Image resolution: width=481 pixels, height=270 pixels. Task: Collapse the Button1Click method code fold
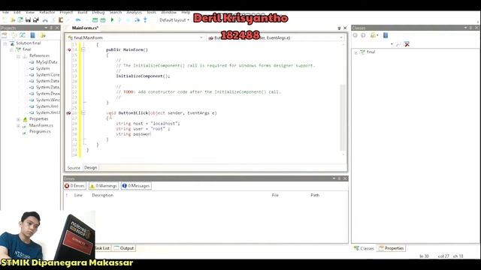point(83,113)
